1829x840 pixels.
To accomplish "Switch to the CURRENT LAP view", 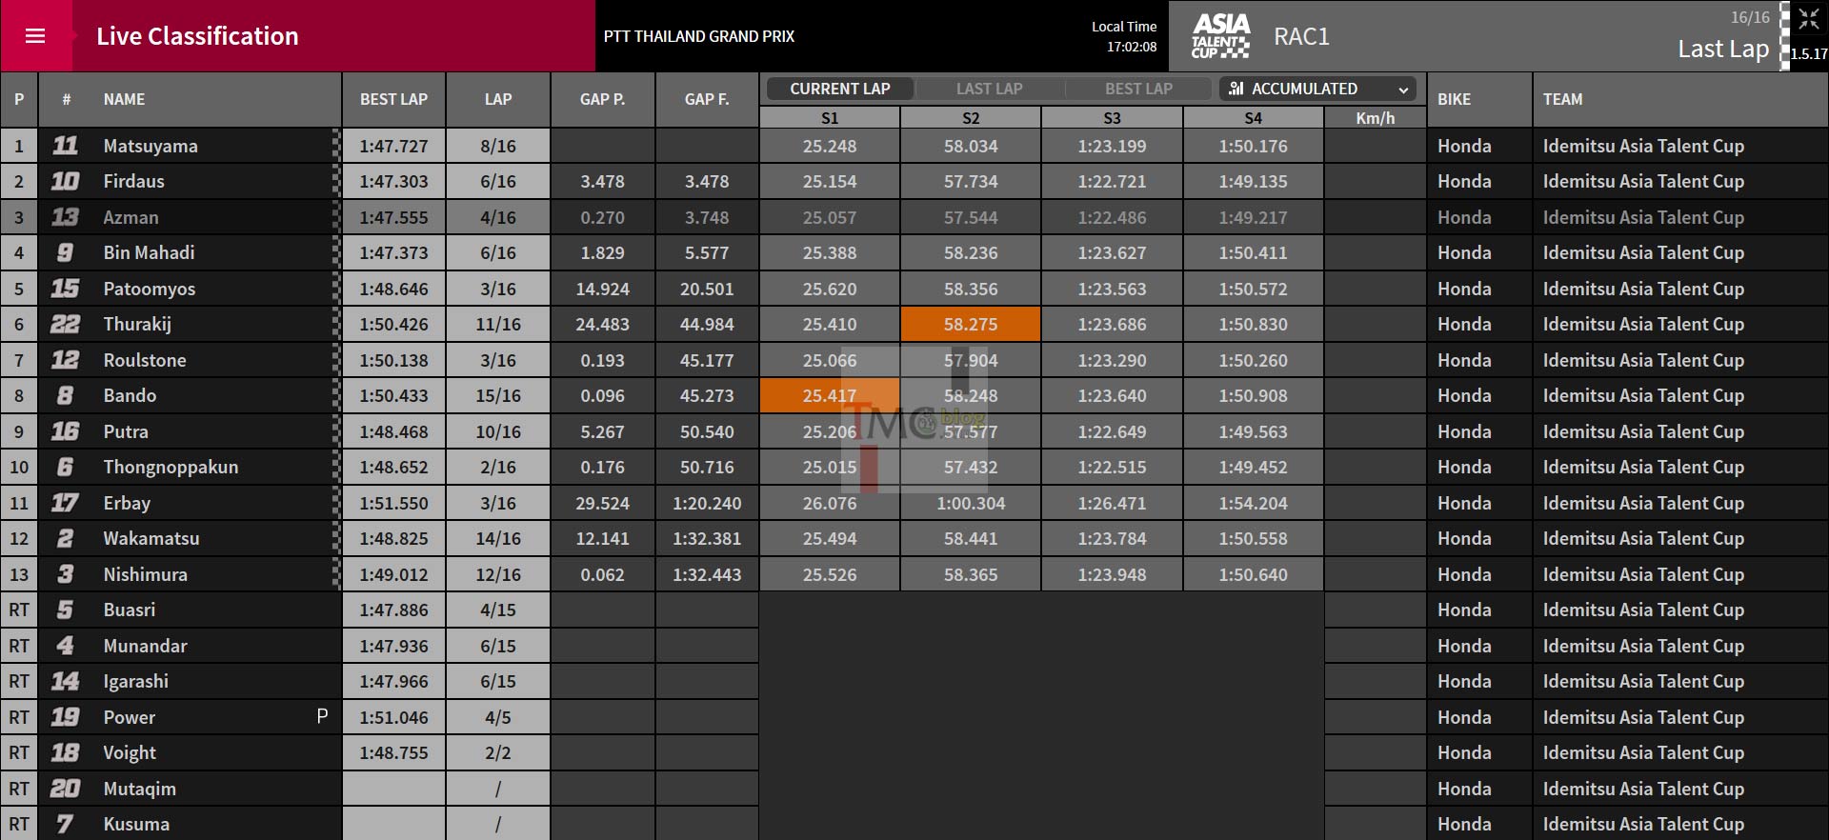I will (839, 89).
